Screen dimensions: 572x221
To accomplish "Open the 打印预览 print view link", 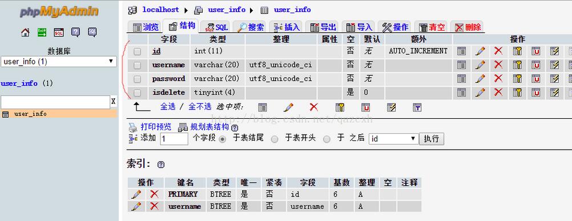I will click(156, 127).
